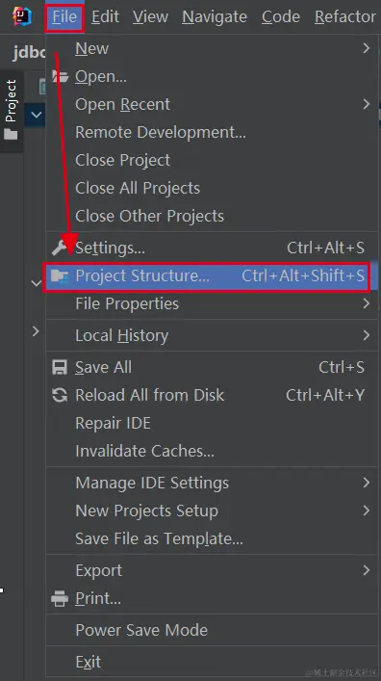Select Invalidate Caches...
Image resolution: width=381 pixels, height=681 pixels.
coord(144,451)
